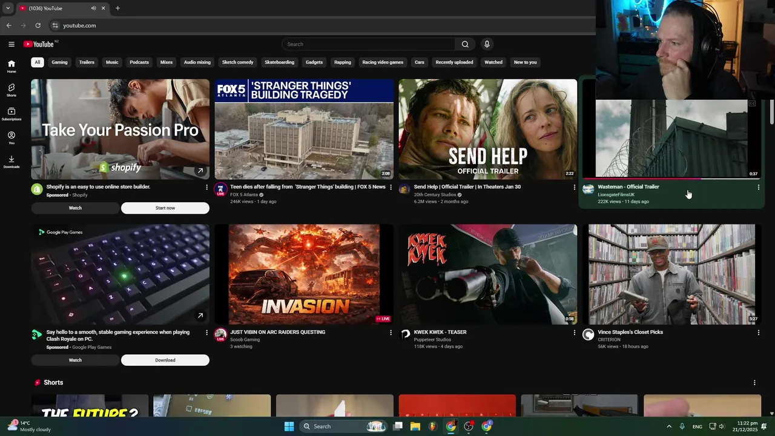Click the YouTube logo

tap(39, 44)
